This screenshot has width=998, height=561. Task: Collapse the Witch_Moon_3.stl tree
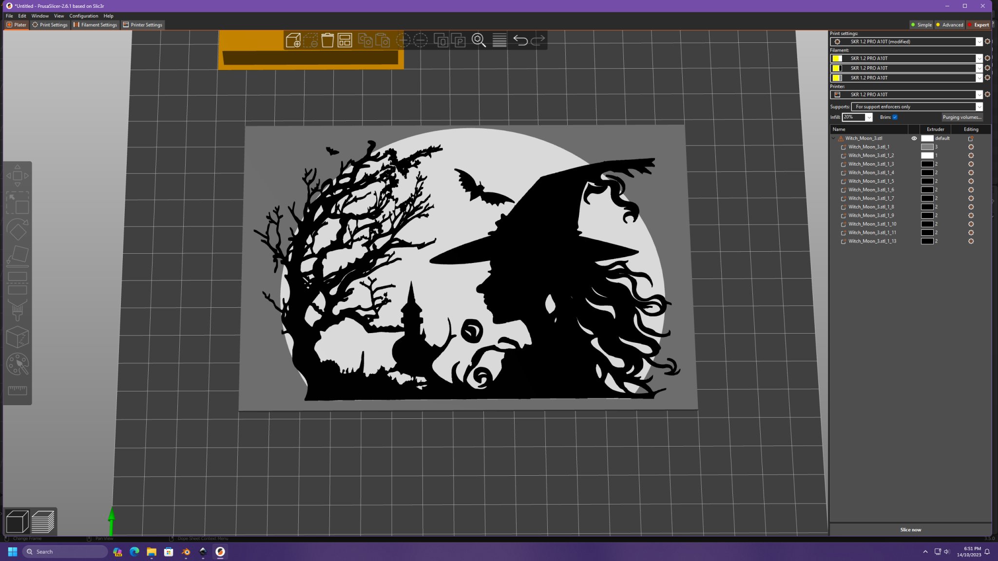(833, 138)
